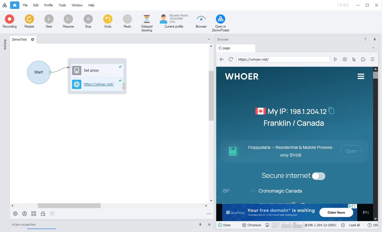Toggle the lock icon in bottom toolbar
The width and height of the screenshot is (382, 232).
point(43,214)
